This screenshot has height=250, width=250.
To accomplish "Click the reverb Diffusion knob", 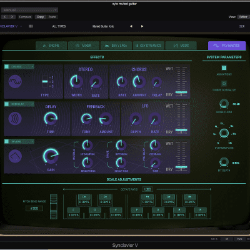I will click(x=121, y=145).
